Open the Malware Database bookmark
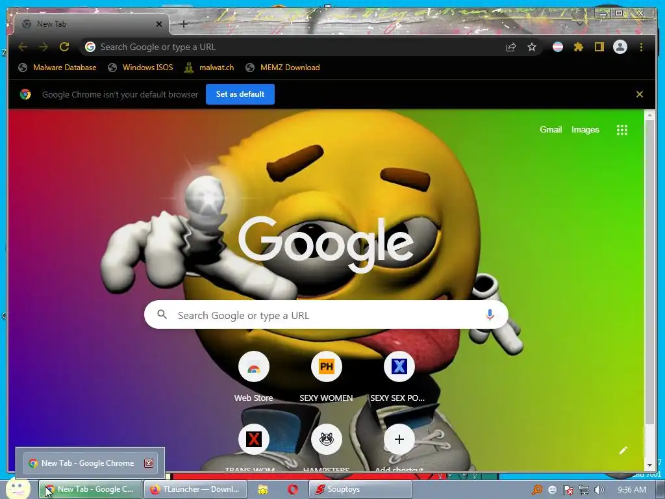Screen dimensions: 665x499 [x=57, y=68]
